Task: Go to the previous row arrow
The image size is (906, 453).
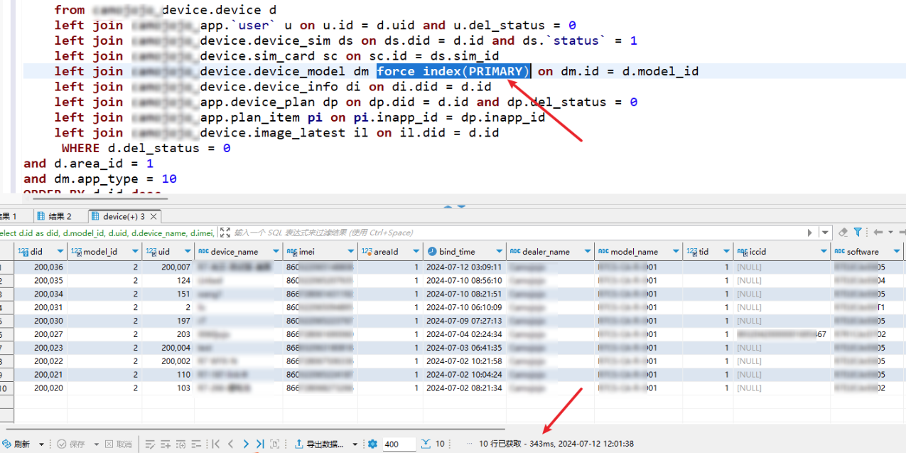Action: (230, 444)
